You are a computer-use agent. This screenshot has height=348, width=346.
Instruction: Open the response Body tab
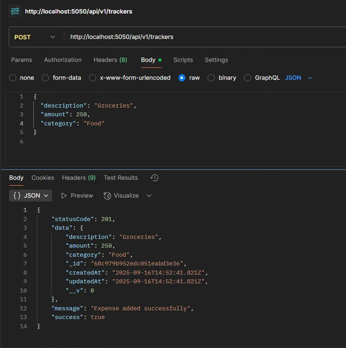pyautogui.click(x=16, y=178)
